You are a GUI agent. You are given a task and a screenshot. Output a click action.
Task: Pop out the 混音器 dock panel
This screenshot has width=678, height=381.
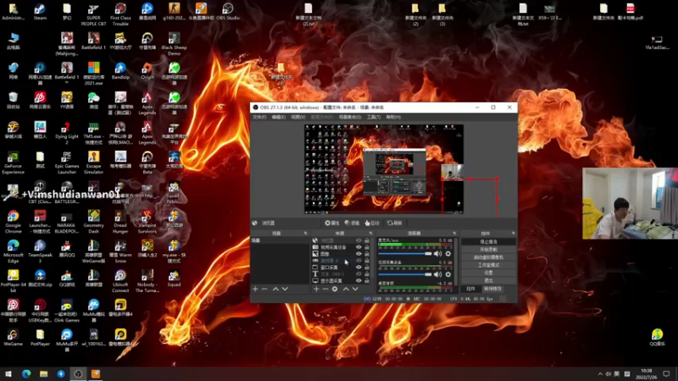454,234
